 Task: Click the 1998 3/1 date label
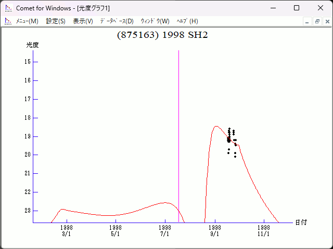click(x=67, y=230)
